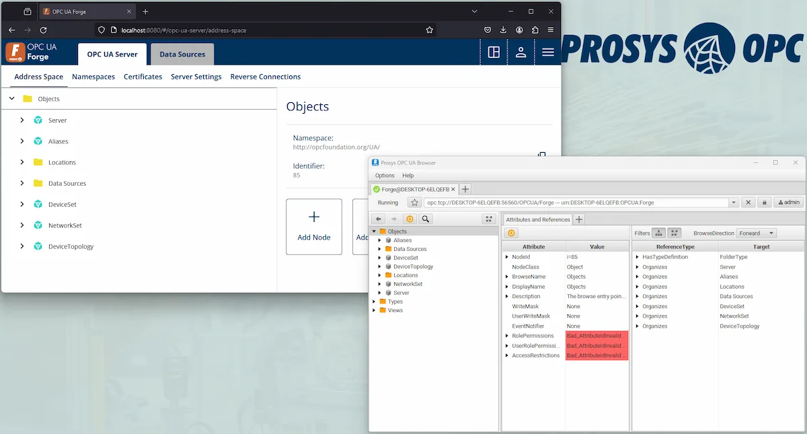Open the Help menu in OPC UA Browser
Image resolution: width=807 pixels, height=434 pixels.
[408, 176]
